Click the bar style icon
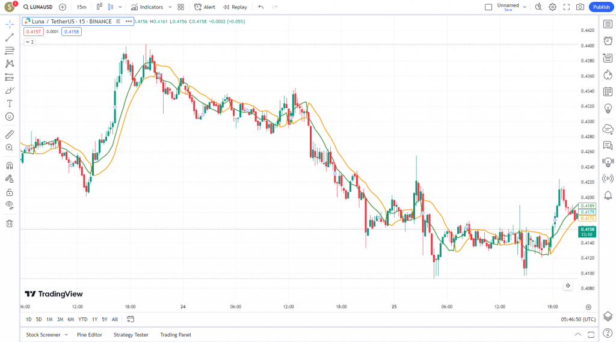The height and width of the screenshot is (342, 616). 99,7
